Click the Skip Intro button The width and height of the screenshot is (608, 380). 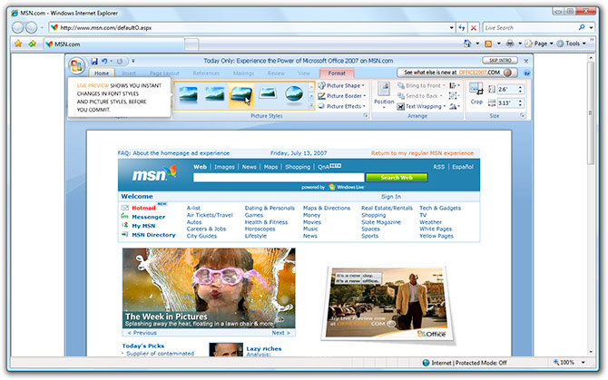click(x=501, y=60)
